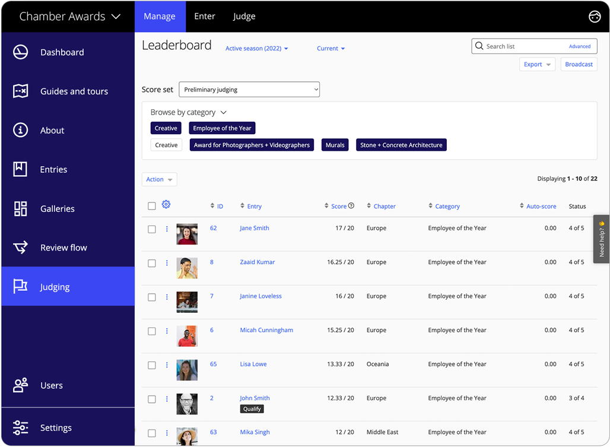The height and width of the screenshot is (448, 610).
Task: Open the Score set dropdown
Action: [x=249, y=89]
